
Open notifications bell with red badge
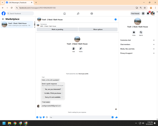pyautogui.click(x=148, y=14)
